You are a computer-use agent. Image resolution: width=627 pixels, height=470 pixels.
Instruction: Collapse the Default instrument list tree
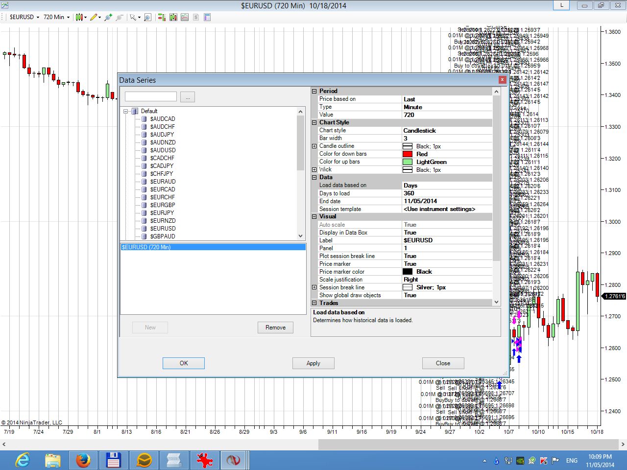[x=126, y=111]
